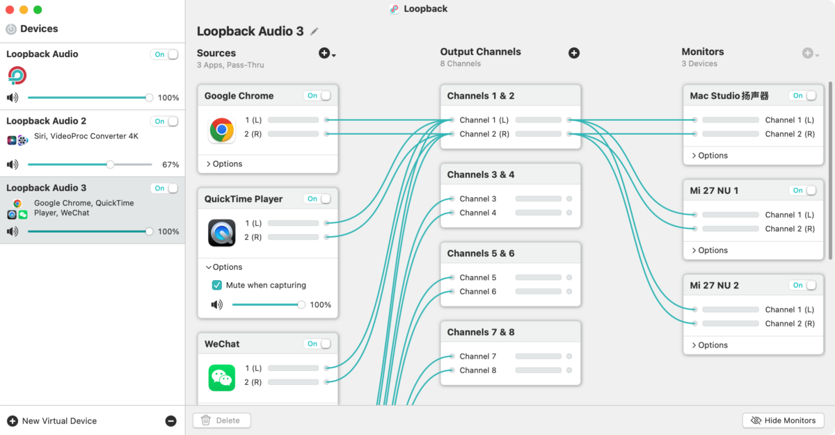The width and height of the screenshot is (835, 435).
Task: Expand Options under Google Chrome
Action: 224,164
